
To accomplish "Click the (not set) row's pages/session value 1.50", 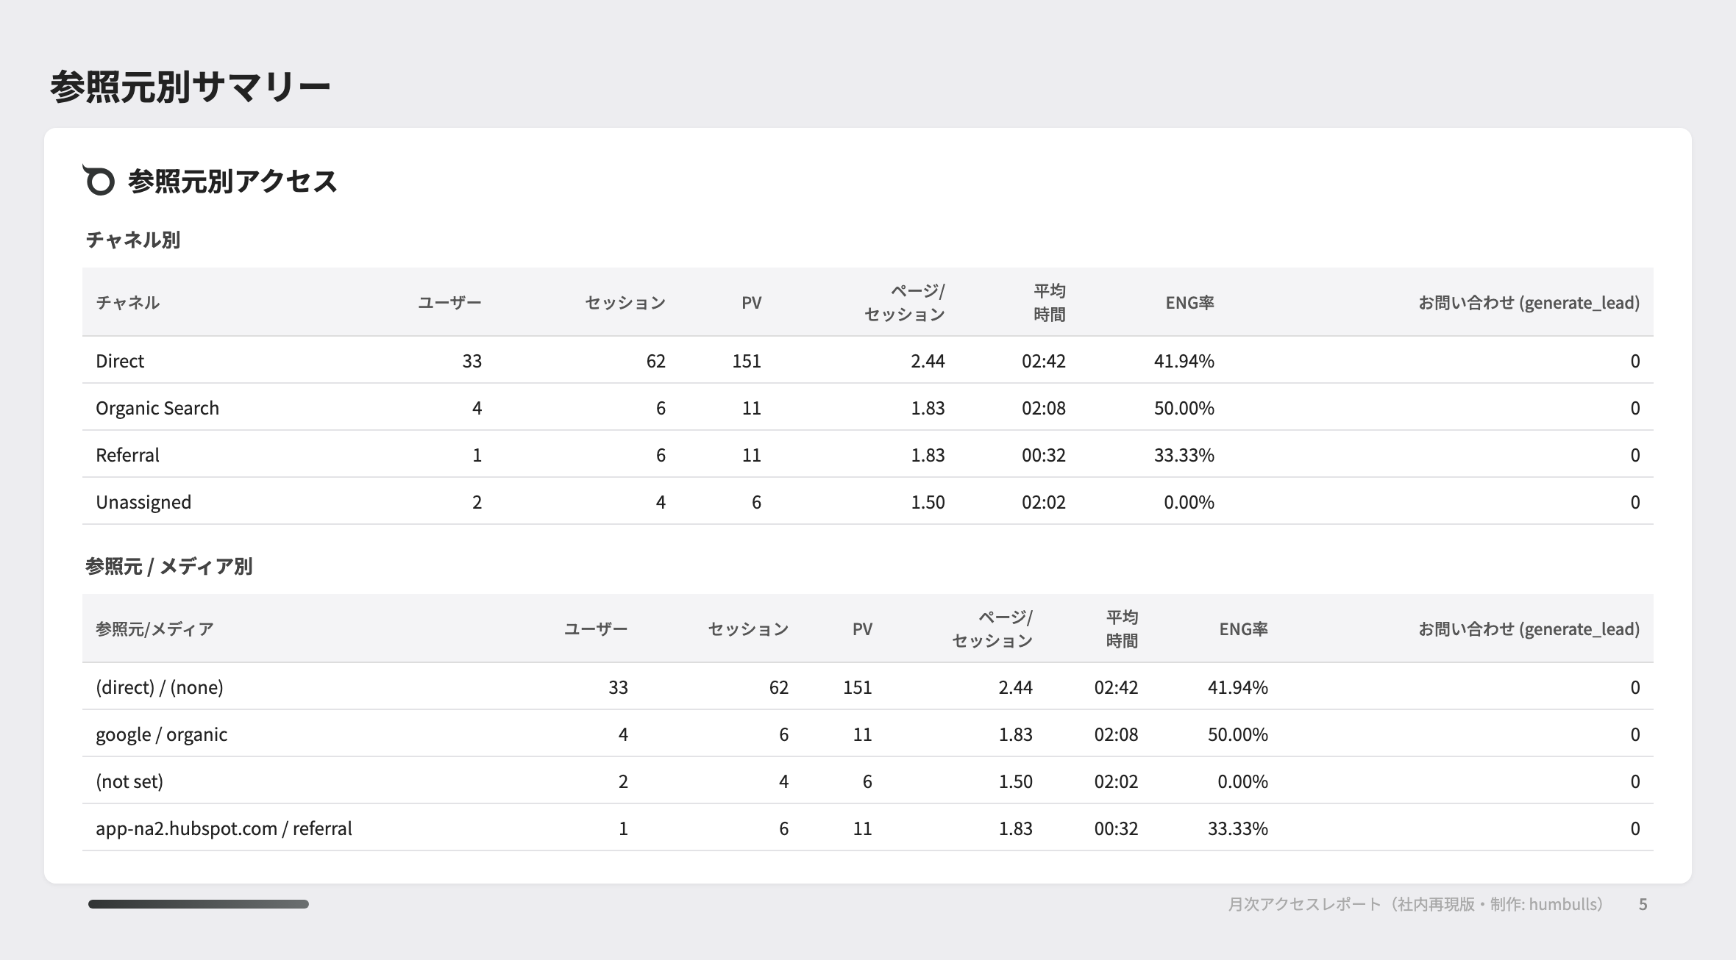I will tap(1016, 781).
